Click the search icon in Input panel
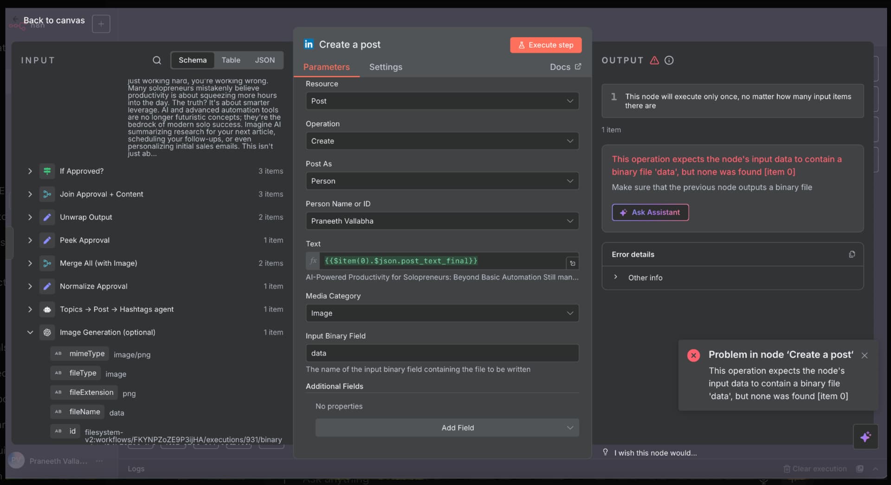This screenshot has width=891, height=485. 157,60
